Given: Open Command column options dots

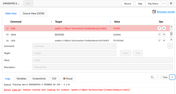Looking at the screenshot, I should pos(52,22).
